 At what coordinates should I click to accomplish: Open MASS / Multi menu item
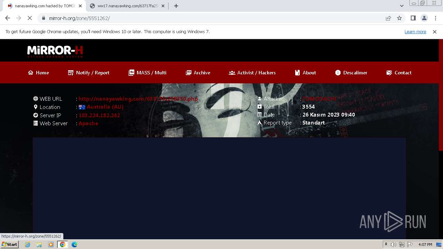(x=147, y=73)
